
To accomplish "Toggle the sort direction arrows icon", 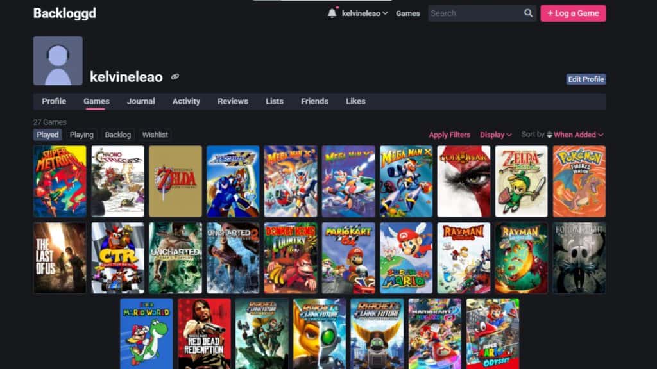I will coord(549,135).
